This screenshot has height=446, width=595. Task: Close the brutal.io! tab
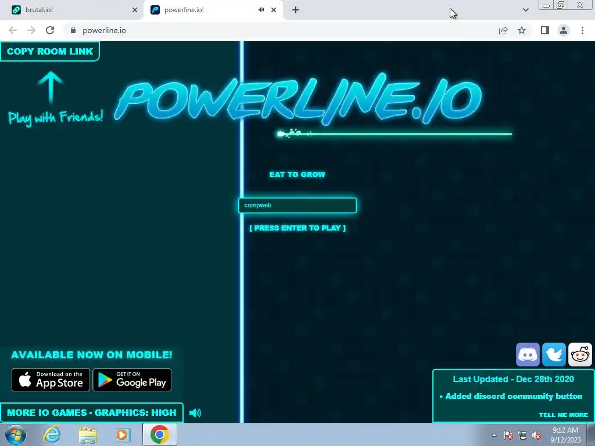135,10
